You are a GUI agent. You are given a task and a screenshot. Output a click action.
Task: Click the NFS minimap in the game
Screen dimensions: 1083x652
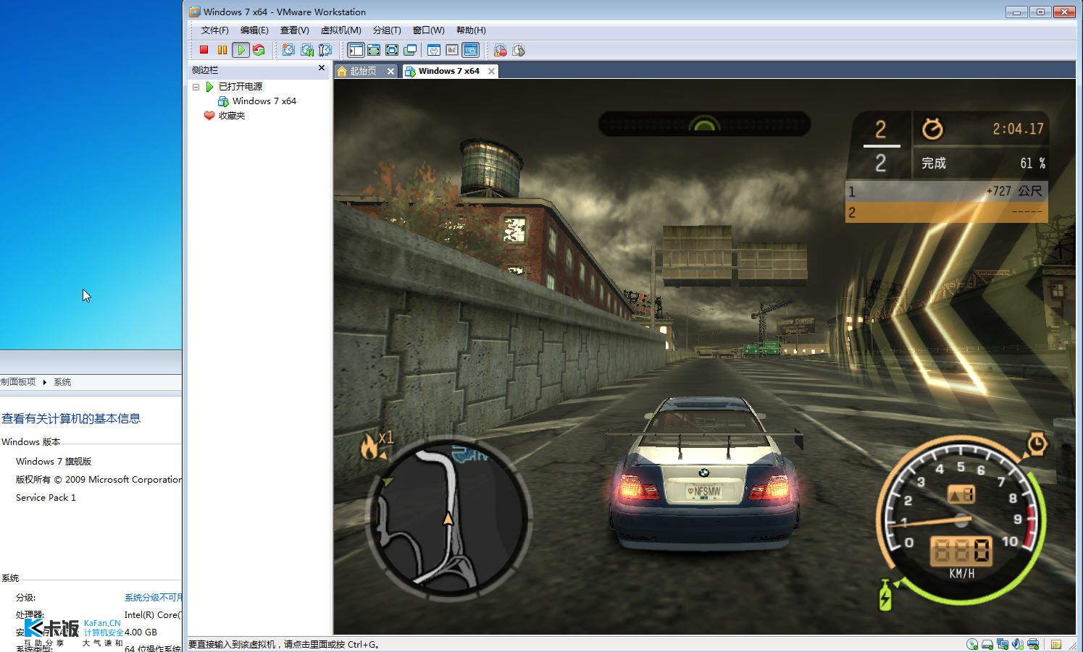click(449, 518)
